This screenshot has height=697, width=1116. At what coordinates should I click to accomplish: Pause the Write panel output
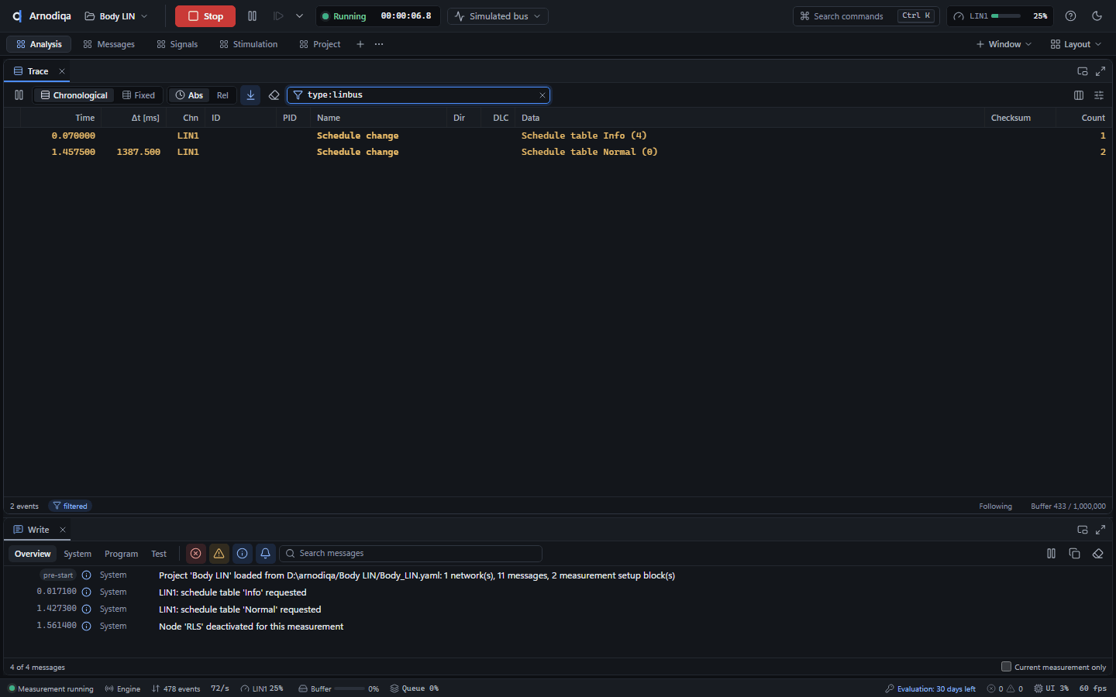[1051, 554]
